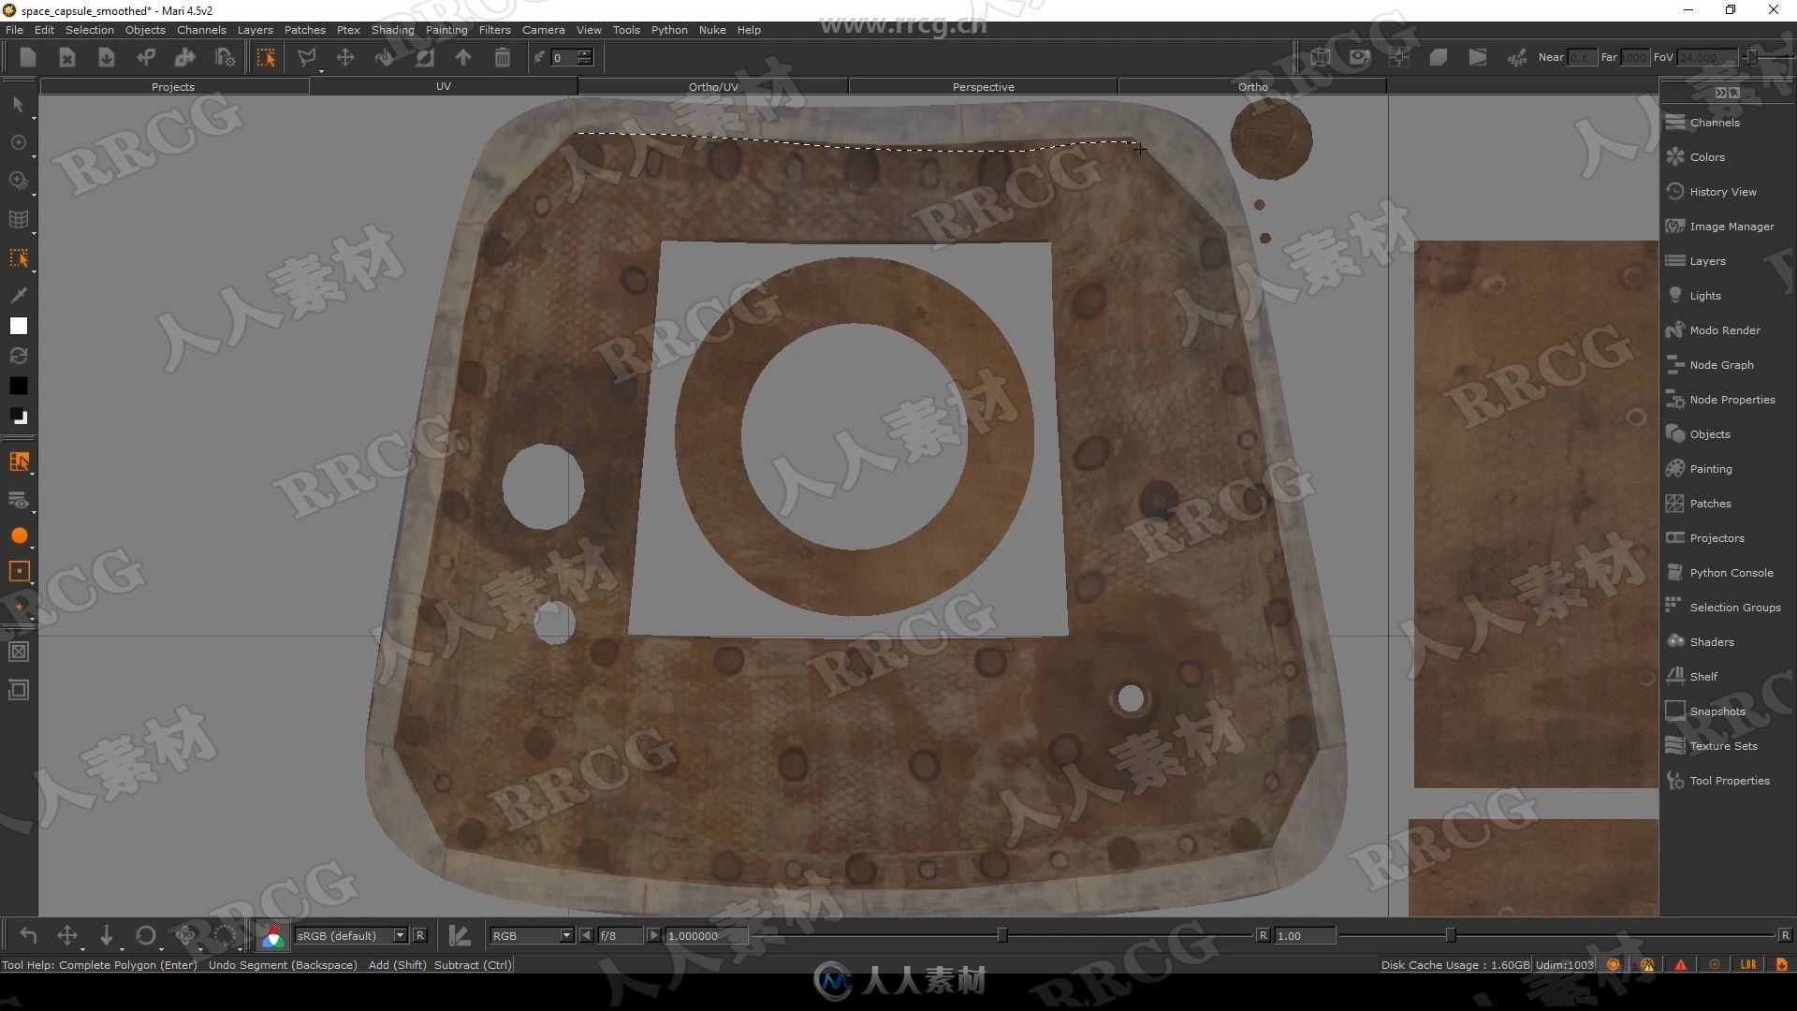The height and width of the screenshot is (1011, 1797).
Task: Click the Transform/Move tool icon
Action: click(345, 57)
